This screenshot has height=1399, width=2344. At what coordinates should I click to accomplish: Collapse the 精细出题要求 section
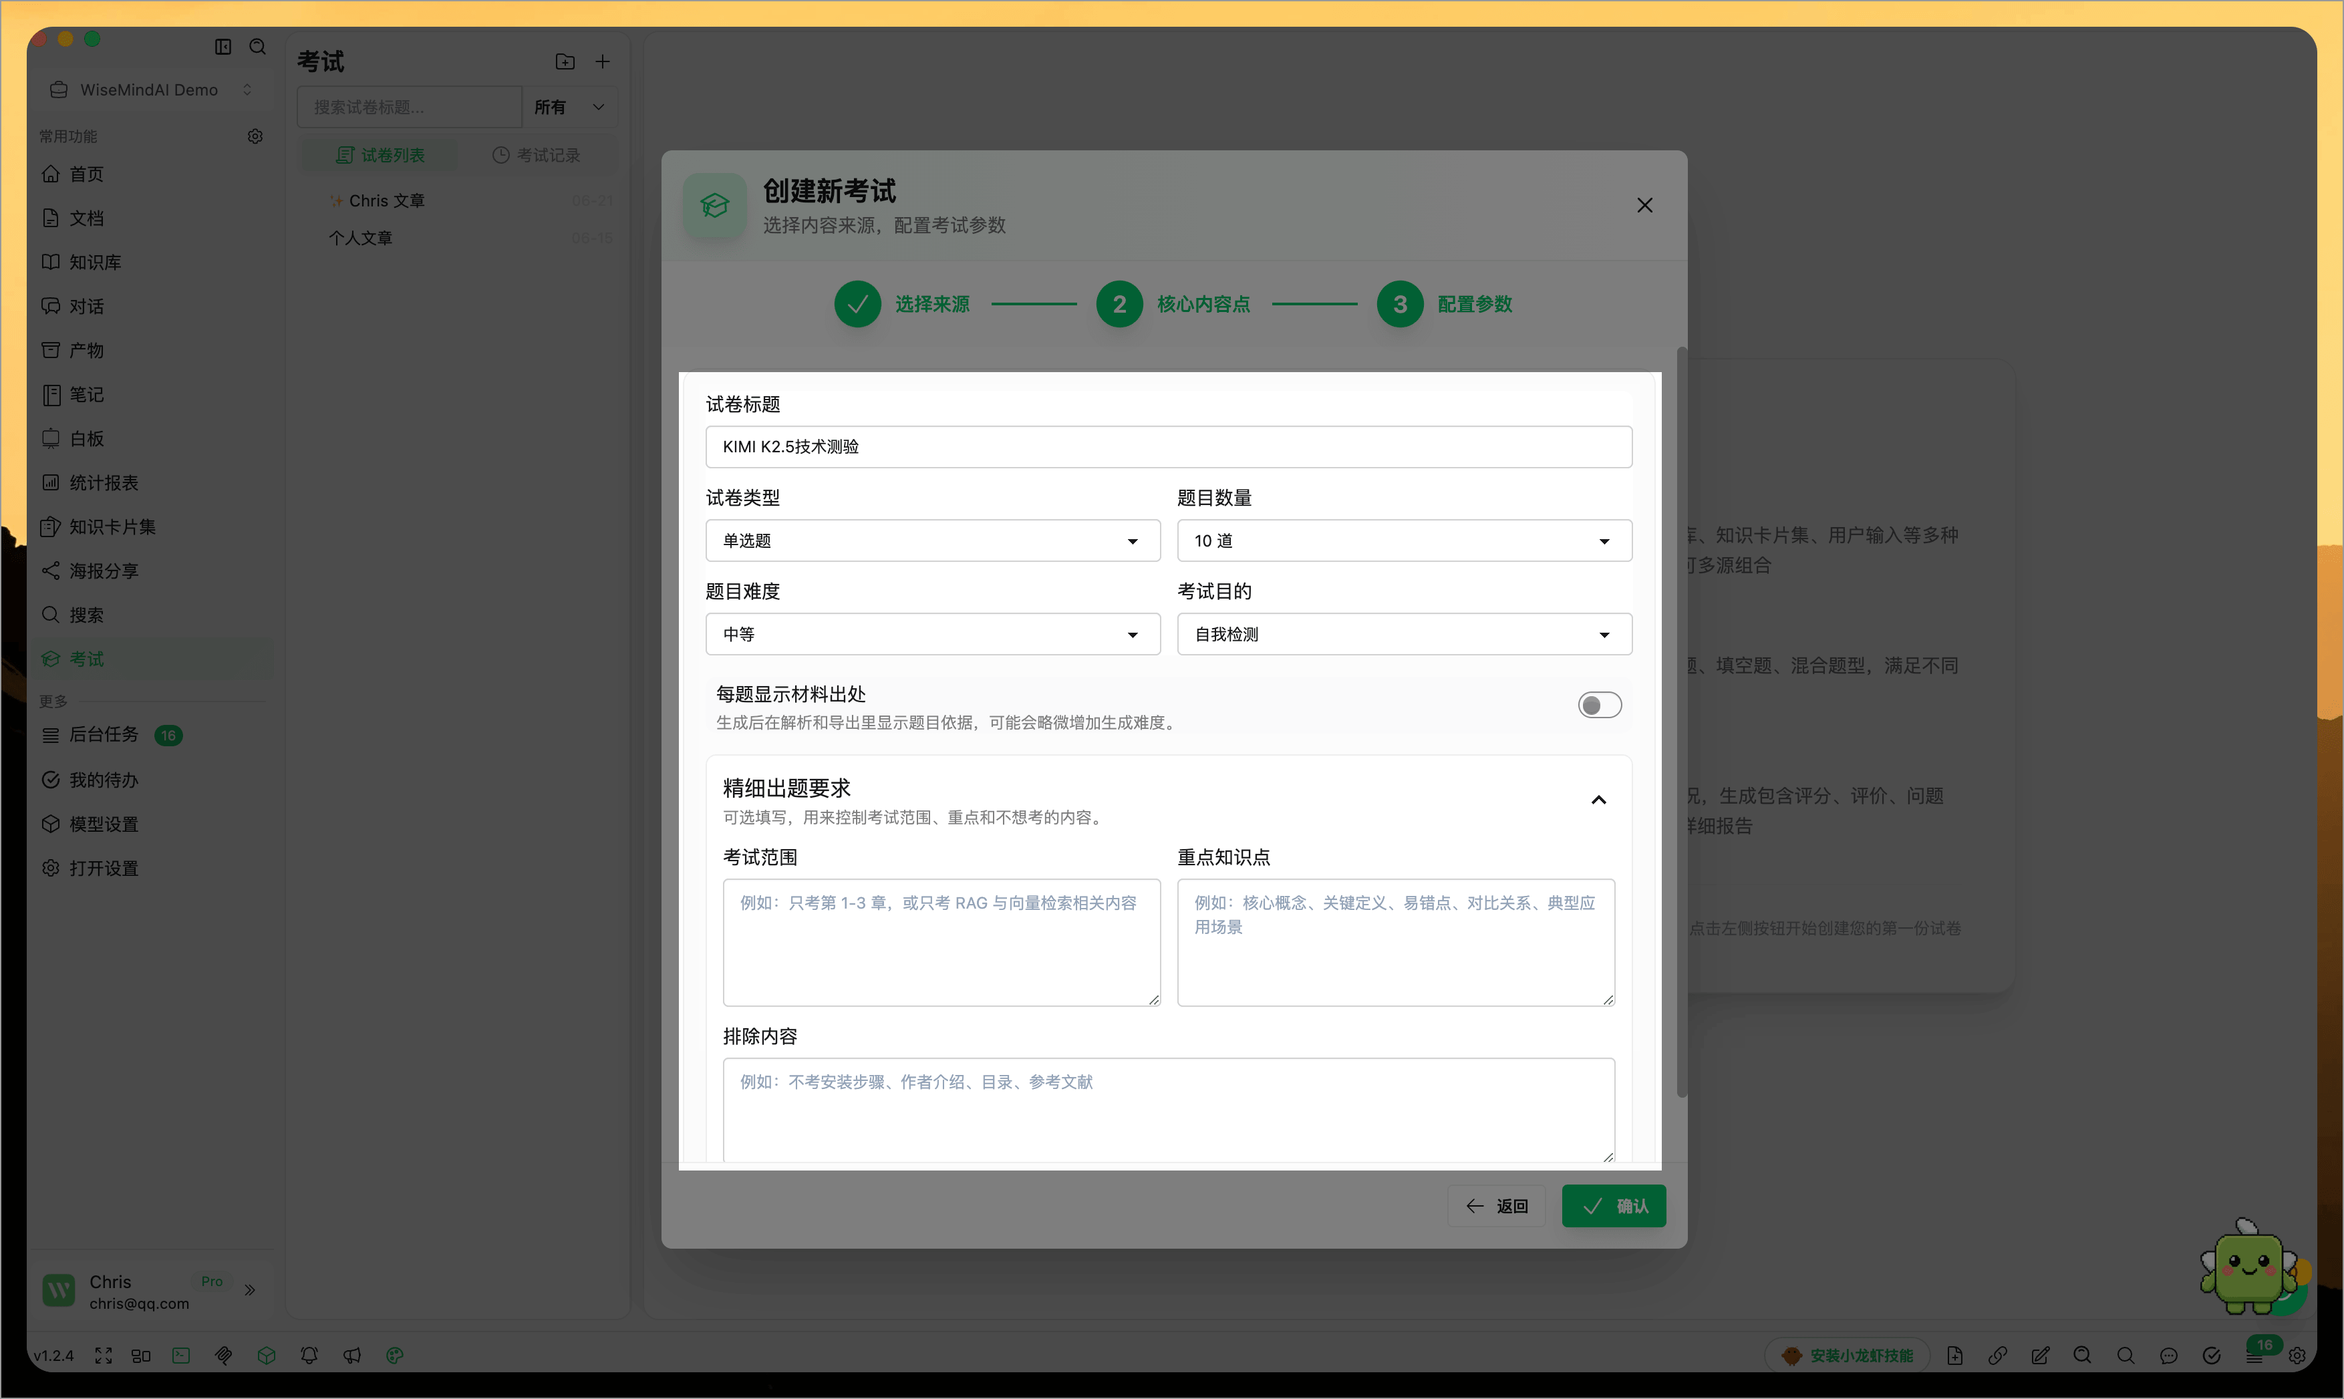(1598, 800)
